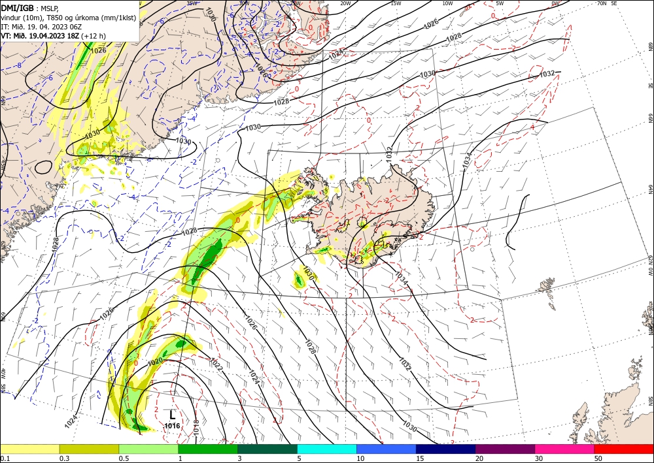Image resolution: width=654 pixels, height=463 pixels.
Task: Click the 'IT: Mið. 19. 04. 2023 06Z' line
Action: pyautogui.click(x=41, y=27)
